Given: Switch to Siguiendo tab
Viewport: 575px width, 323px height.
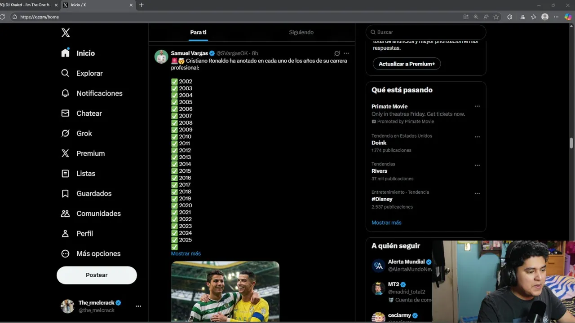Looking at the screenshot, I should tap(301, 32).
